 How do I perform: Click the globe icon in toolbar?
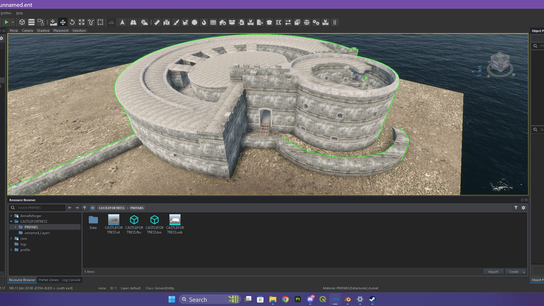click(x=306, y=22)
